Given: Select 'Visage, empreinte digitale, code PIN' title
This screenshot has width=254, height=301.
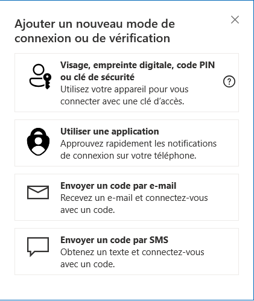Looking at the screenshot, I should pos(138,65).
